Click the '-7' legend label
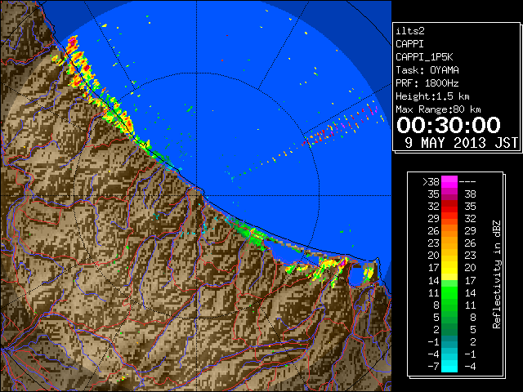 click(433, 366)
